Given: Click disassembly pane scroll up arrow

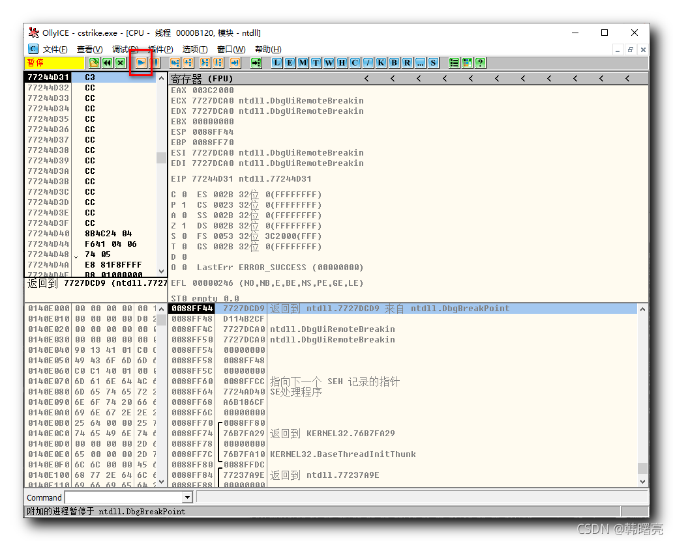Looking at the screenshot, I should (161, 78).
